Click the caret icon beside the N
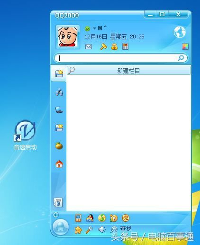The height and width of the screenshot is (245, 200). [x=105, y=27]
